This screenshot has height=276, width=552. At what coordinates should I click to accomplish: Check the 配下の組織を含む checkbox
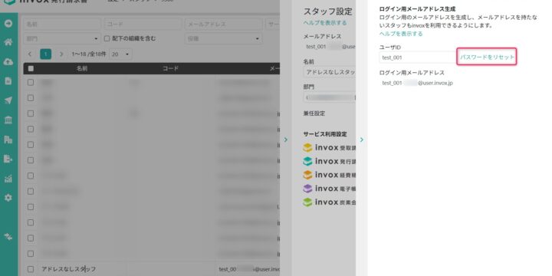coord(107,38)
